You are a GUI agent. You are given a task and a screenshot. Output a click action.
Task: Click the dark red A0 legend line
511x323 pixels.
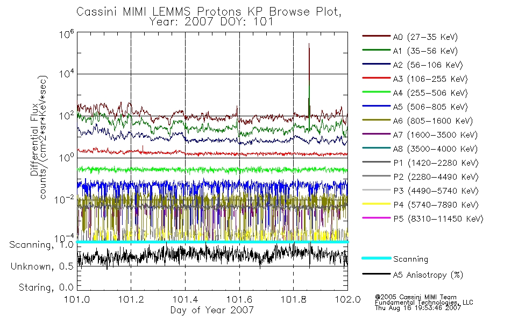click(377, 36)
